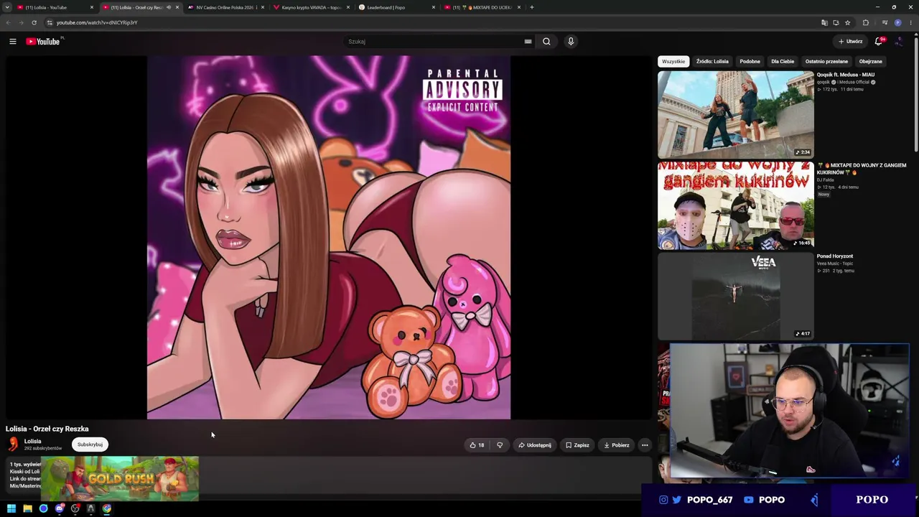Select the Wszystkie filter chip
The image size is (919, 517).
pyautogui.click(x=673, y=62)
